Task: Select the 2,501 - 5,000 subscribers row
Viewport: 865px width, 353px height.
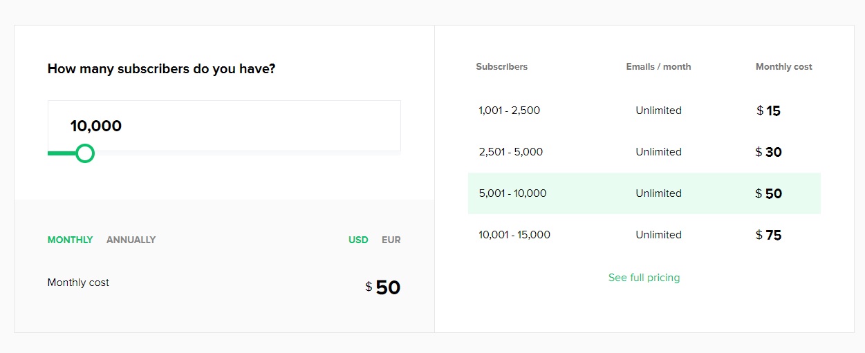Action: pyautogui.click(x=644, y=152)
